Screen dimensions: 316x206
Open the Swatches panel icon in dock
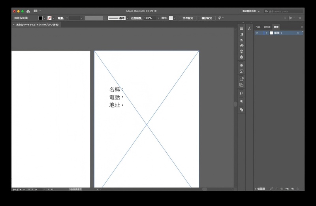tap(241, 40)
